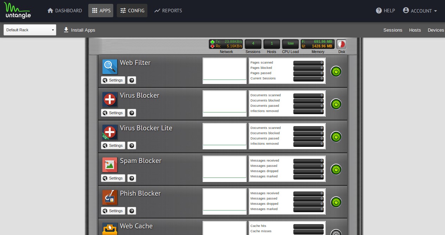The width and height of the screenshot is (445, 235).
Task: Click the Virus Blocker app icon
Action: (110, 99)
